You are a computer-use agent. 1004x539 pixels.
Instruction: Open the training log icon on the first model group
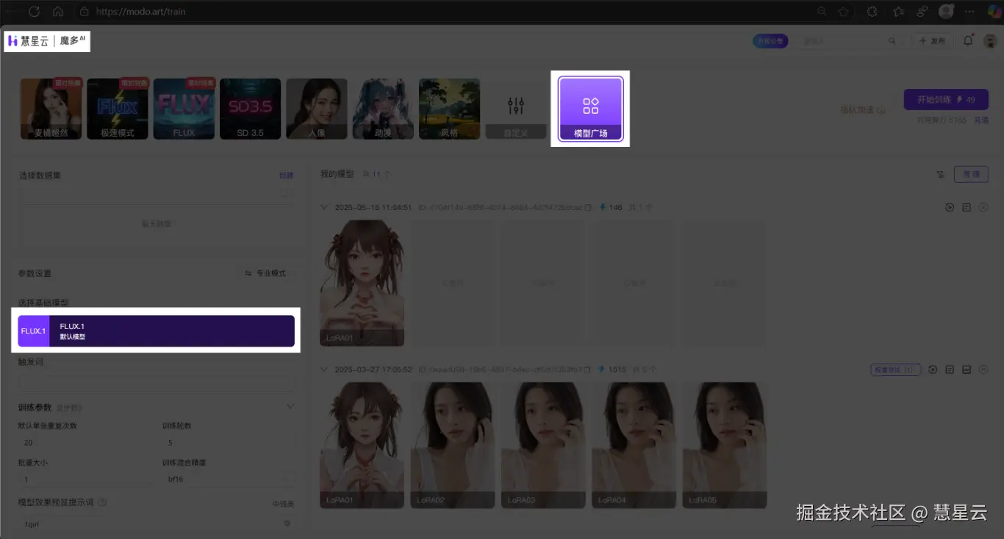point(967,207)
